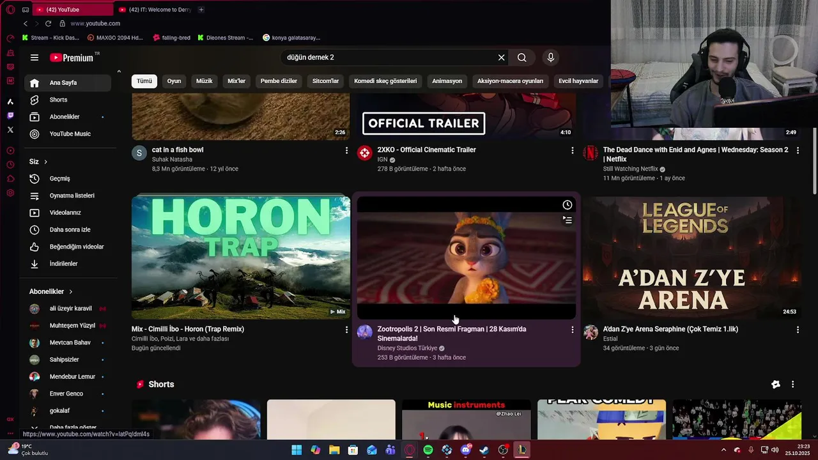Go back in browser history
This screenshot has height=460, width=818.
click(x=26, y=24)
